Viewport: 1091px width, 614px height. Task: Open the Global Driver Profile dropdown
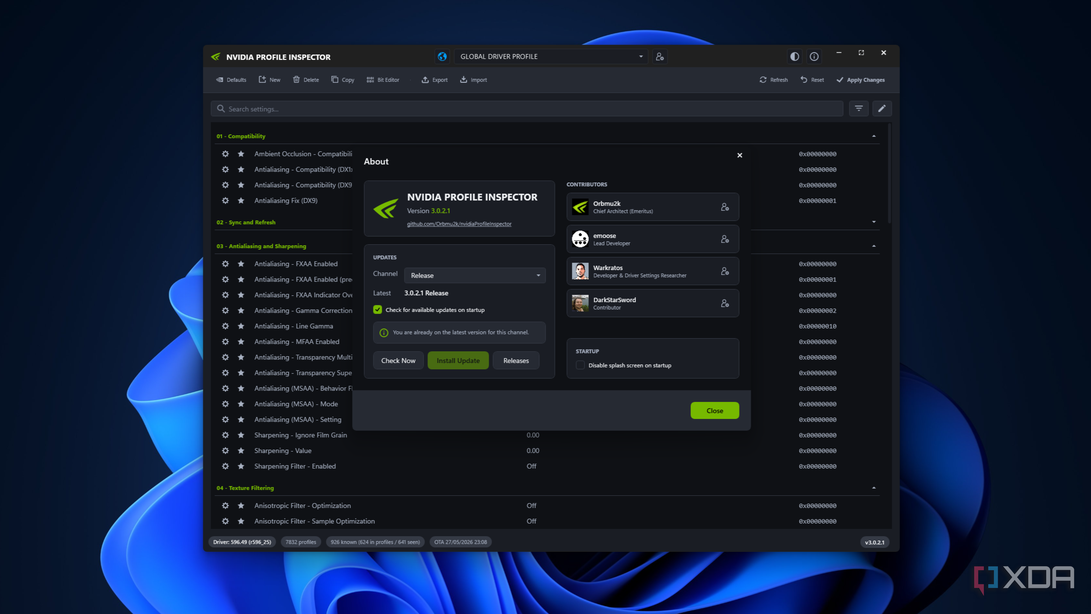pos(551,56)
